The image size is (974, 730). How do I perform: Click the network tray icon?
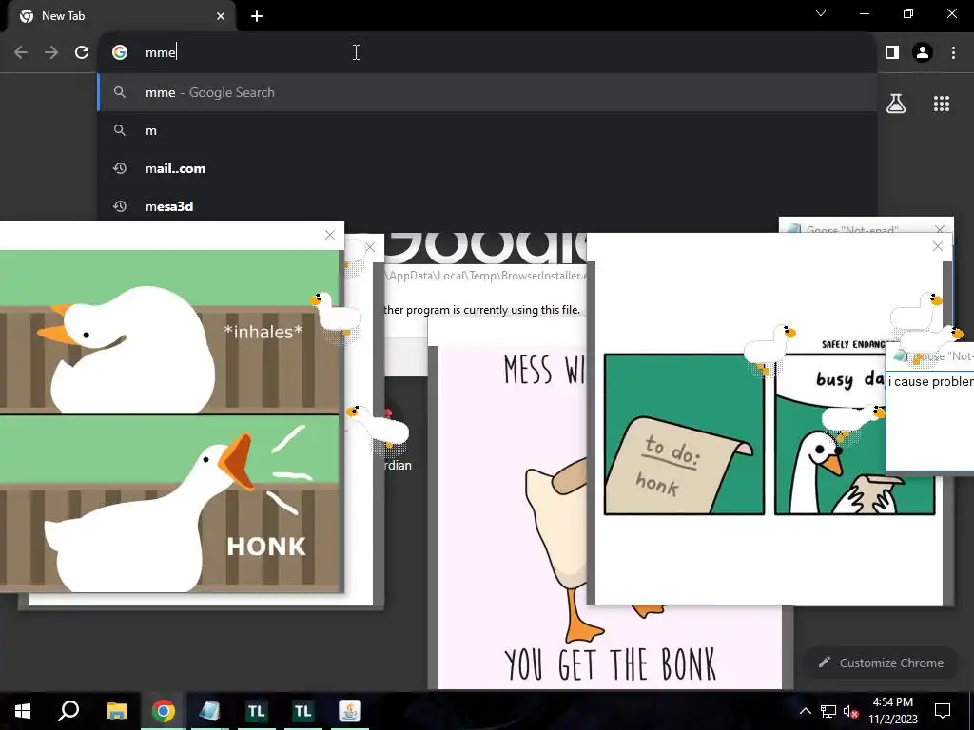[x=828, y=711]
